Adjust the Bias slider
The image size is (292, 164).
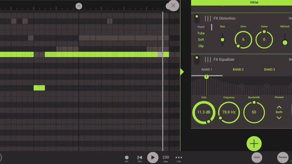[222, 40]
